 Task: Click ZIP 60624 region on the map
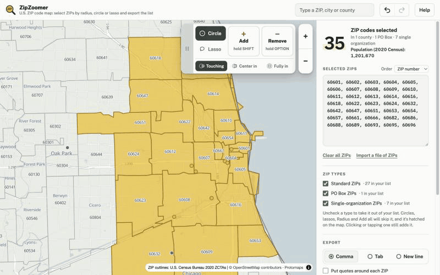coord(133,154)
